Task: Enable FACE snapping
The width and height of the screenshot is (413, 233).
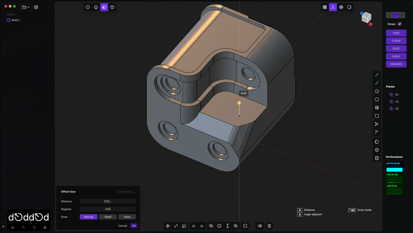Action: (396, 33)
